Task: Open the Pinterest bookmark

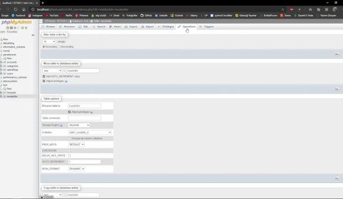Action: [x=82, y=16]
